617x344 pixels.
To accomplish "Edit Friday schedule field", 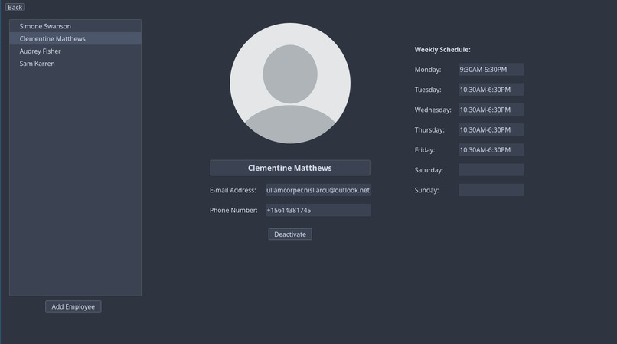I will coord(491,149).
